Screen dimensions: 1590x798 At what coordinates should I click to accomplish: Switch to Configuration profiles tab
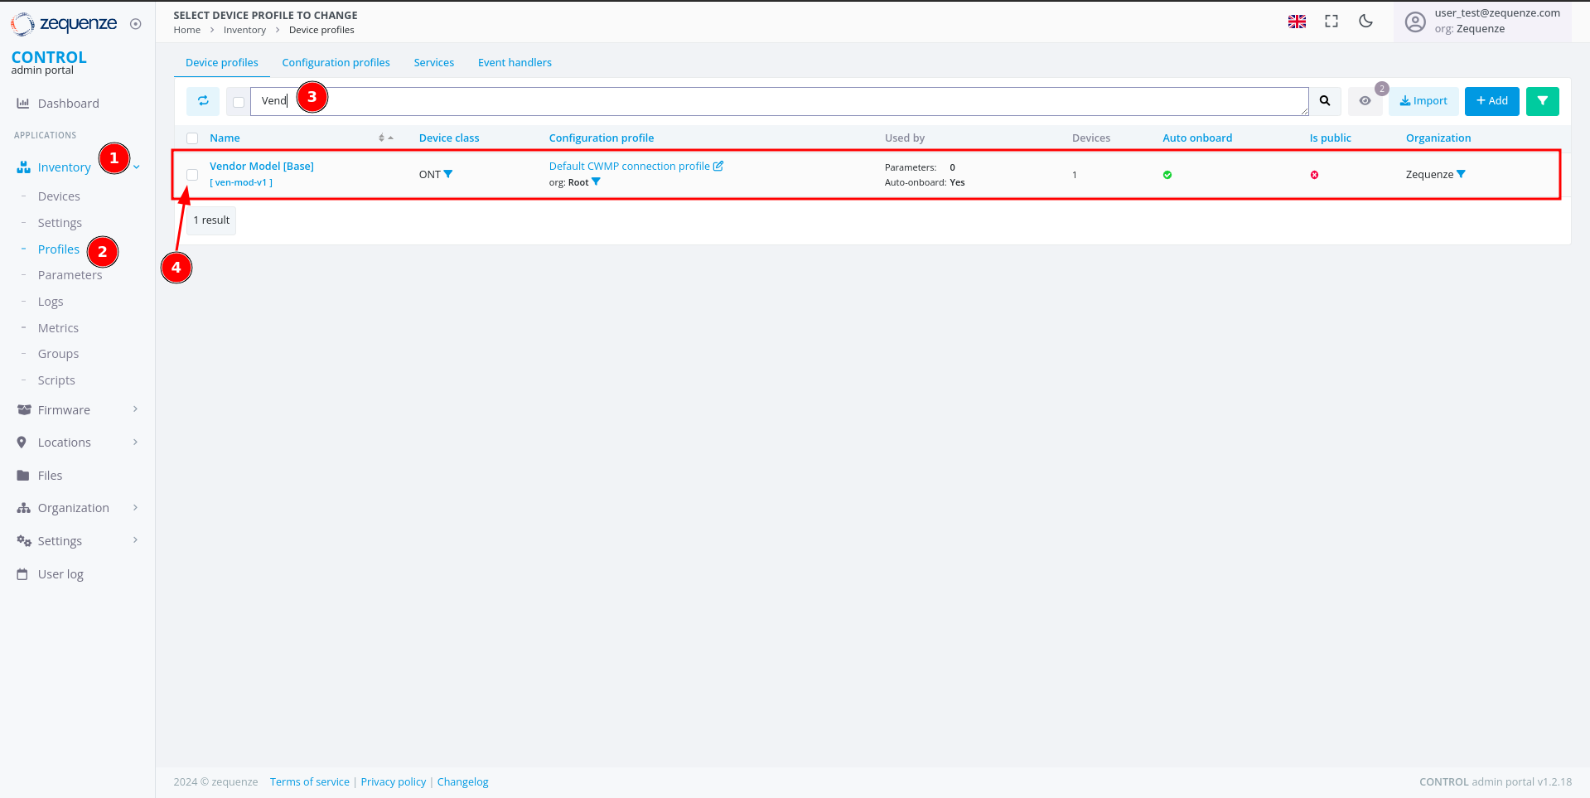point(336,63)
